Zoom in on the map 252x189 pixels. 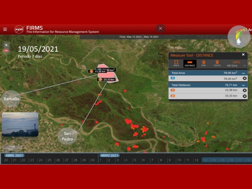pos(6,45)
